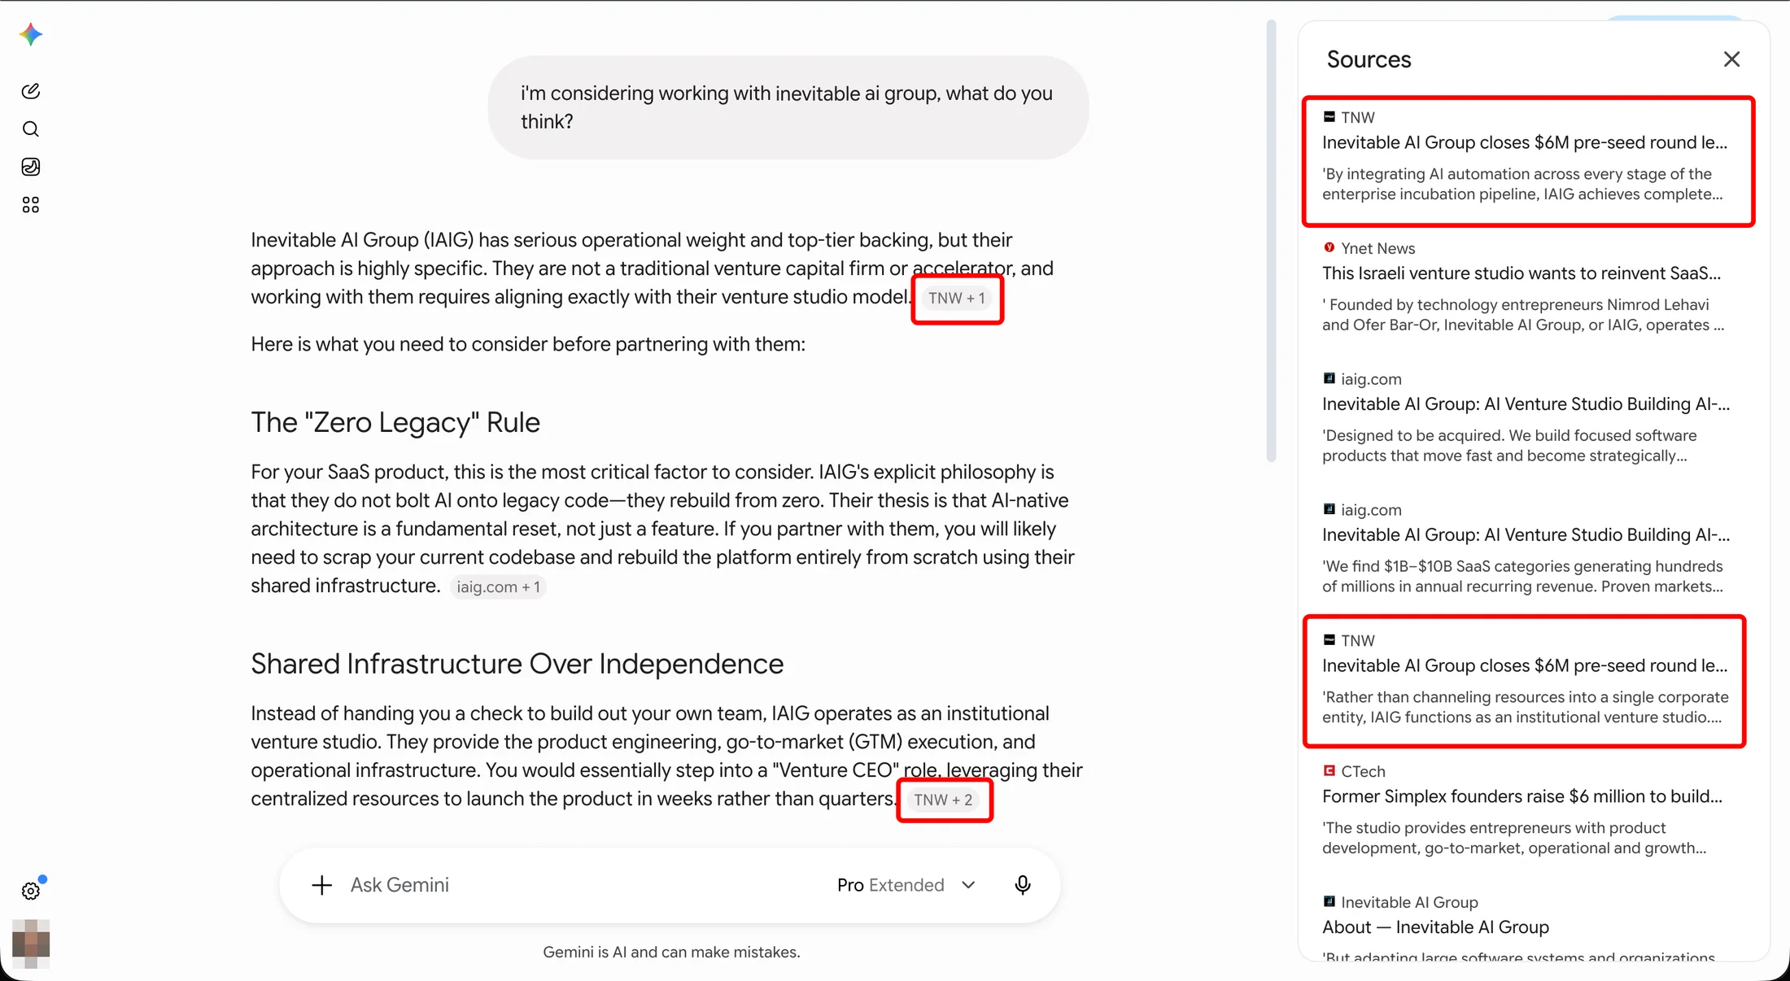Click the 'The "Zero Legacy" Rule' heading
The image size is (1790, 981).
pos(395,423)
